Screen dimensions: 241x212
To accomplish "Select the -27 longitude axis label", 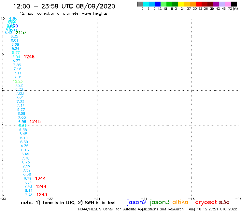I will (50, 199).
